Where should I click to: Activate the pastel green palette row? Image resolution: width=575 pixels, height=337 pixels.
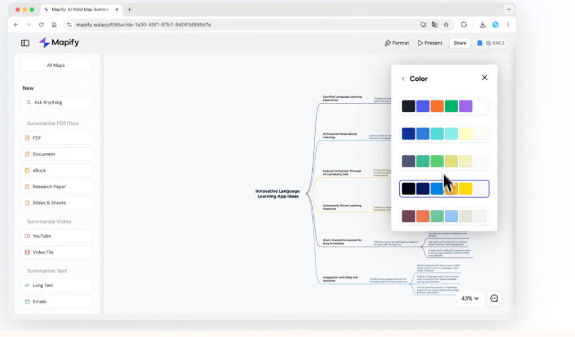(x=445, y=161)
